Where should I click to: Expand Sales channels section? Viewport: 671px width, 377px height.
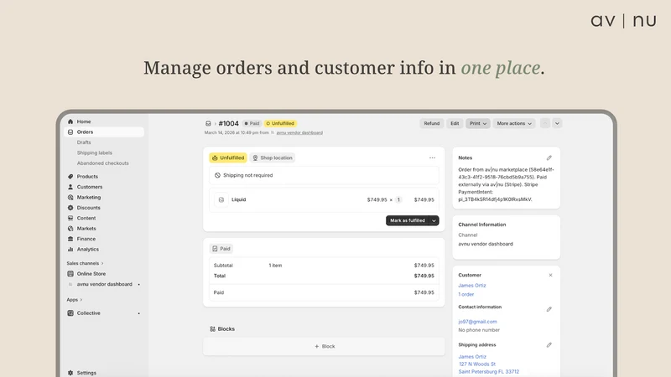pos(85,263)
